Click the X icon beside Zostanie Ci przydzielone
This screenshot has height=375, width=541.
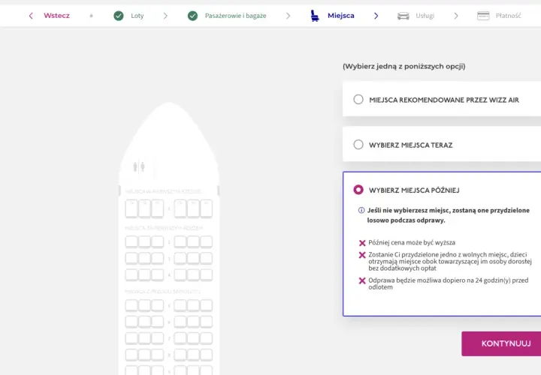click(362, 255)
